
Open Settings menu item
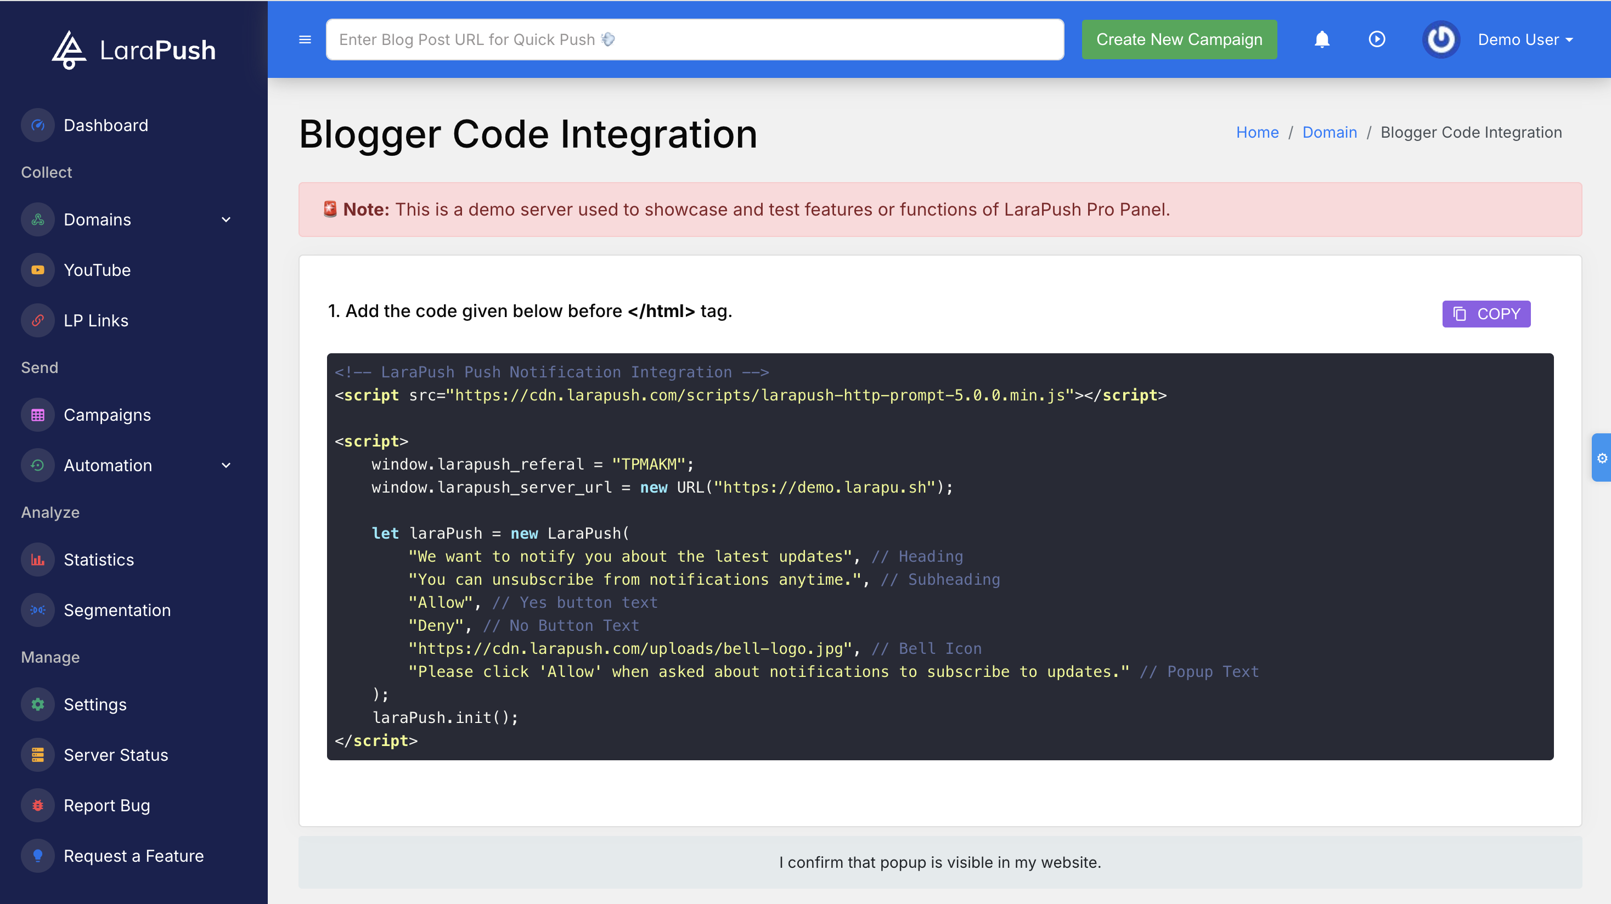95,704
